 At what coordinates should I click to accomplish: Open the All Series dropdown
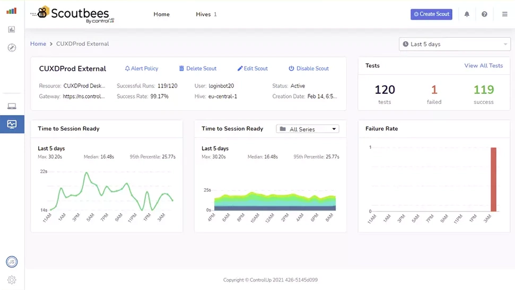coord(308,129)
